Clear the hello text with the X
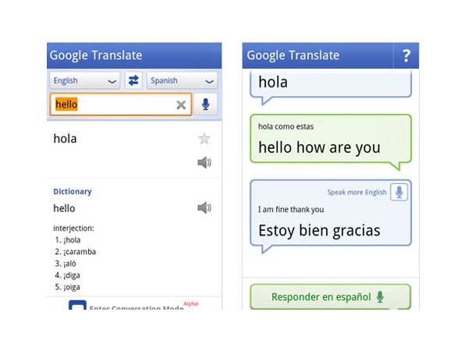468x351 pixels. 181,105
